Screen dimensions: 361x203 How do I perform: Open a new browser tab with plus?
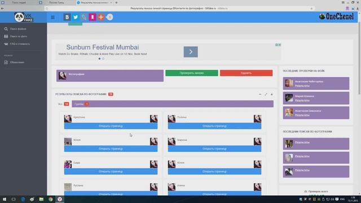point(116,2)
